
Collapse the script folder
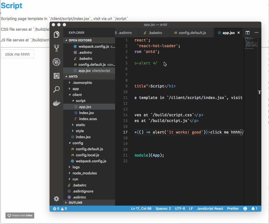tap(89, 101)
